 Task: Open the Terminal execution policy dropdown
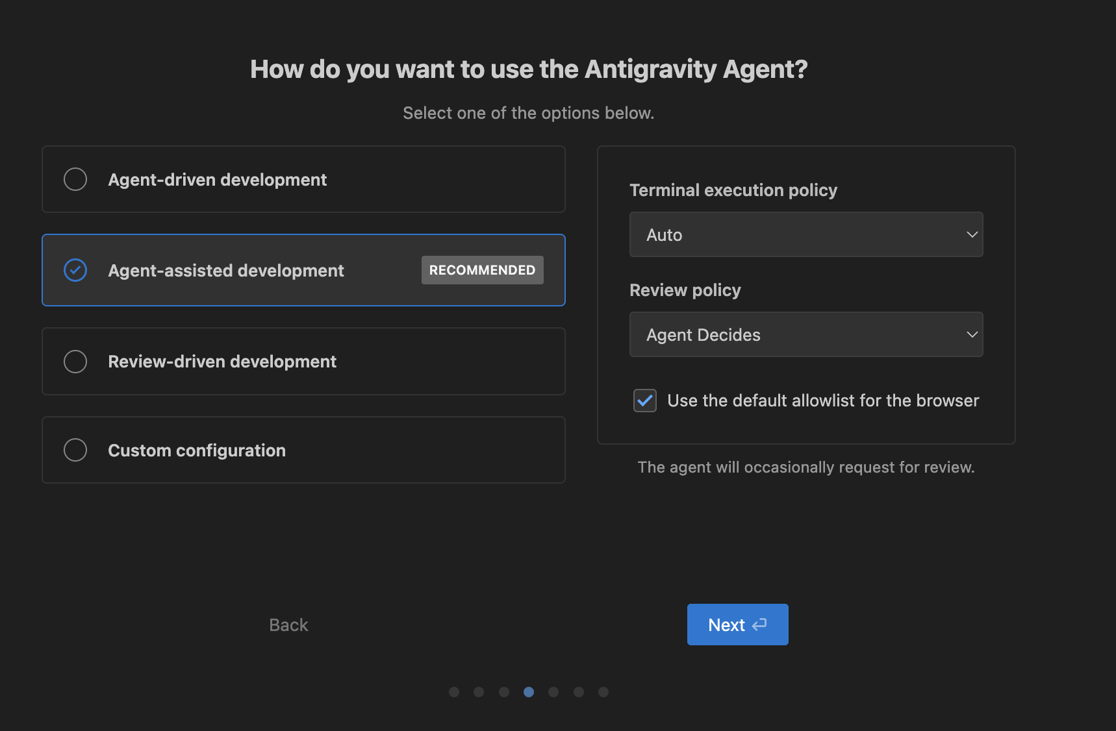click(805, 234)
